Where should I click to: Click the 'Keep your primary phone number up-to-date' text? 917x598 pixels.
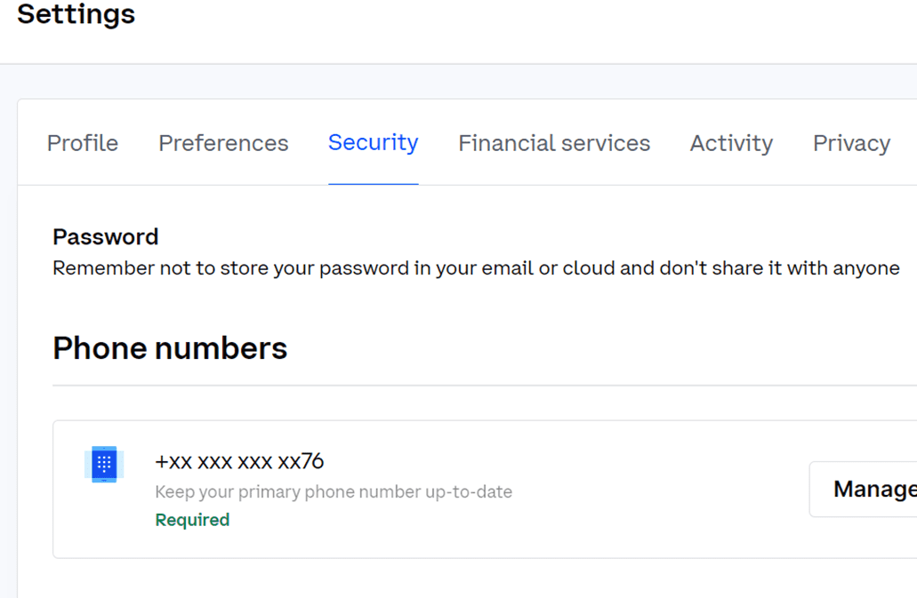(334, 491)
